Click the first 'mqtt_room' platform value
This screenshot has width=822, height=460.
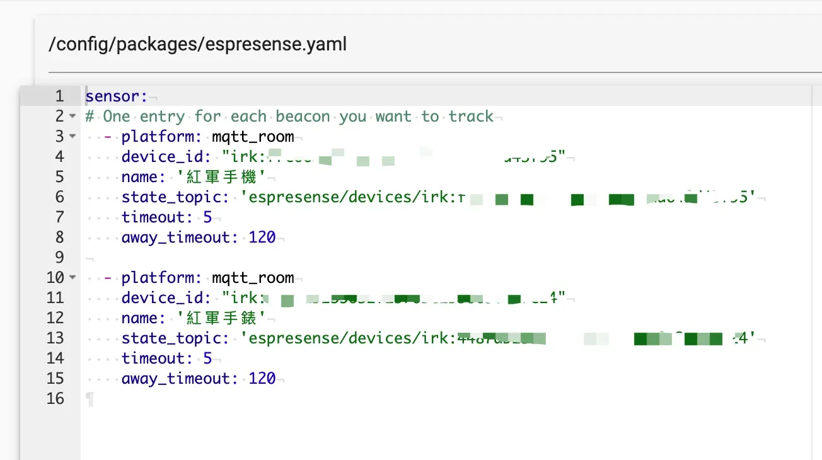tap(253, 137)
